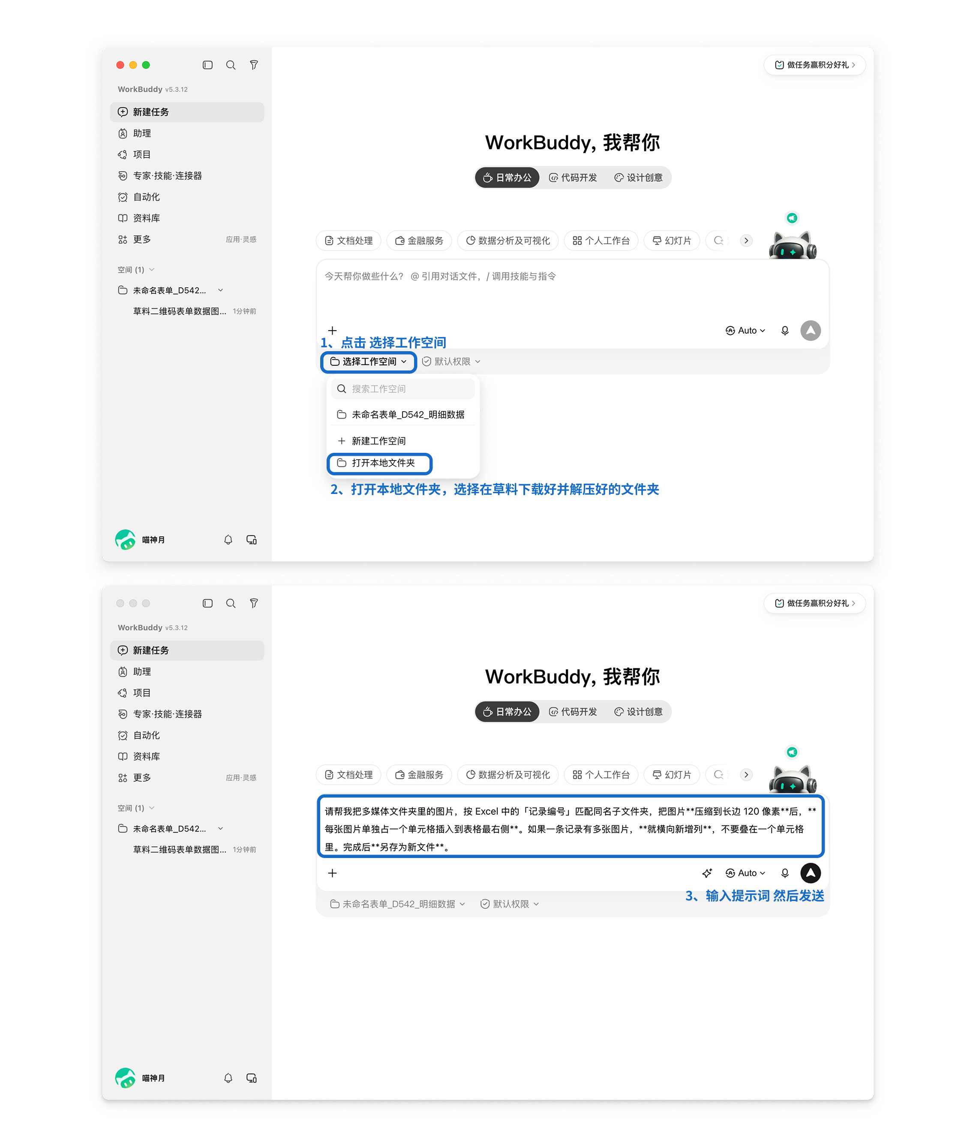Click 金融服务 chip in top window

419,241
